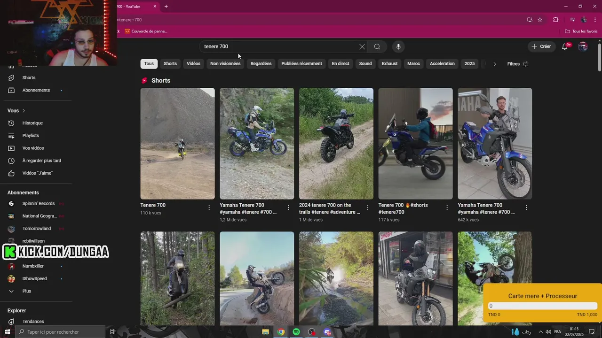This screenshot has height=338, width=602.
Task: Show next filter chips with right arrow
Action: pos(494,64)
